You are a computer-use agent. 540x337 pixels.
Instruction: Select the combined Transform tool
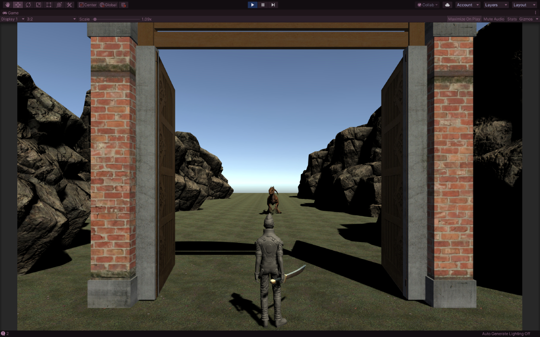click(59, 5)
